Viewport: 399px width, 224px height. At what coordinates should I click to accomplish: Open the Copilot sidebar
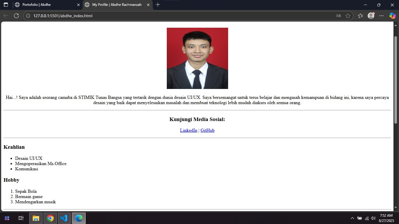392,16
